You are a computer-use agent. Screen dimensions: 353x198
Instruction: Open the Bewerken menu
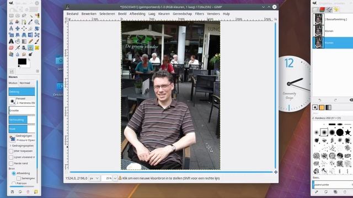(x=89, y=14)
